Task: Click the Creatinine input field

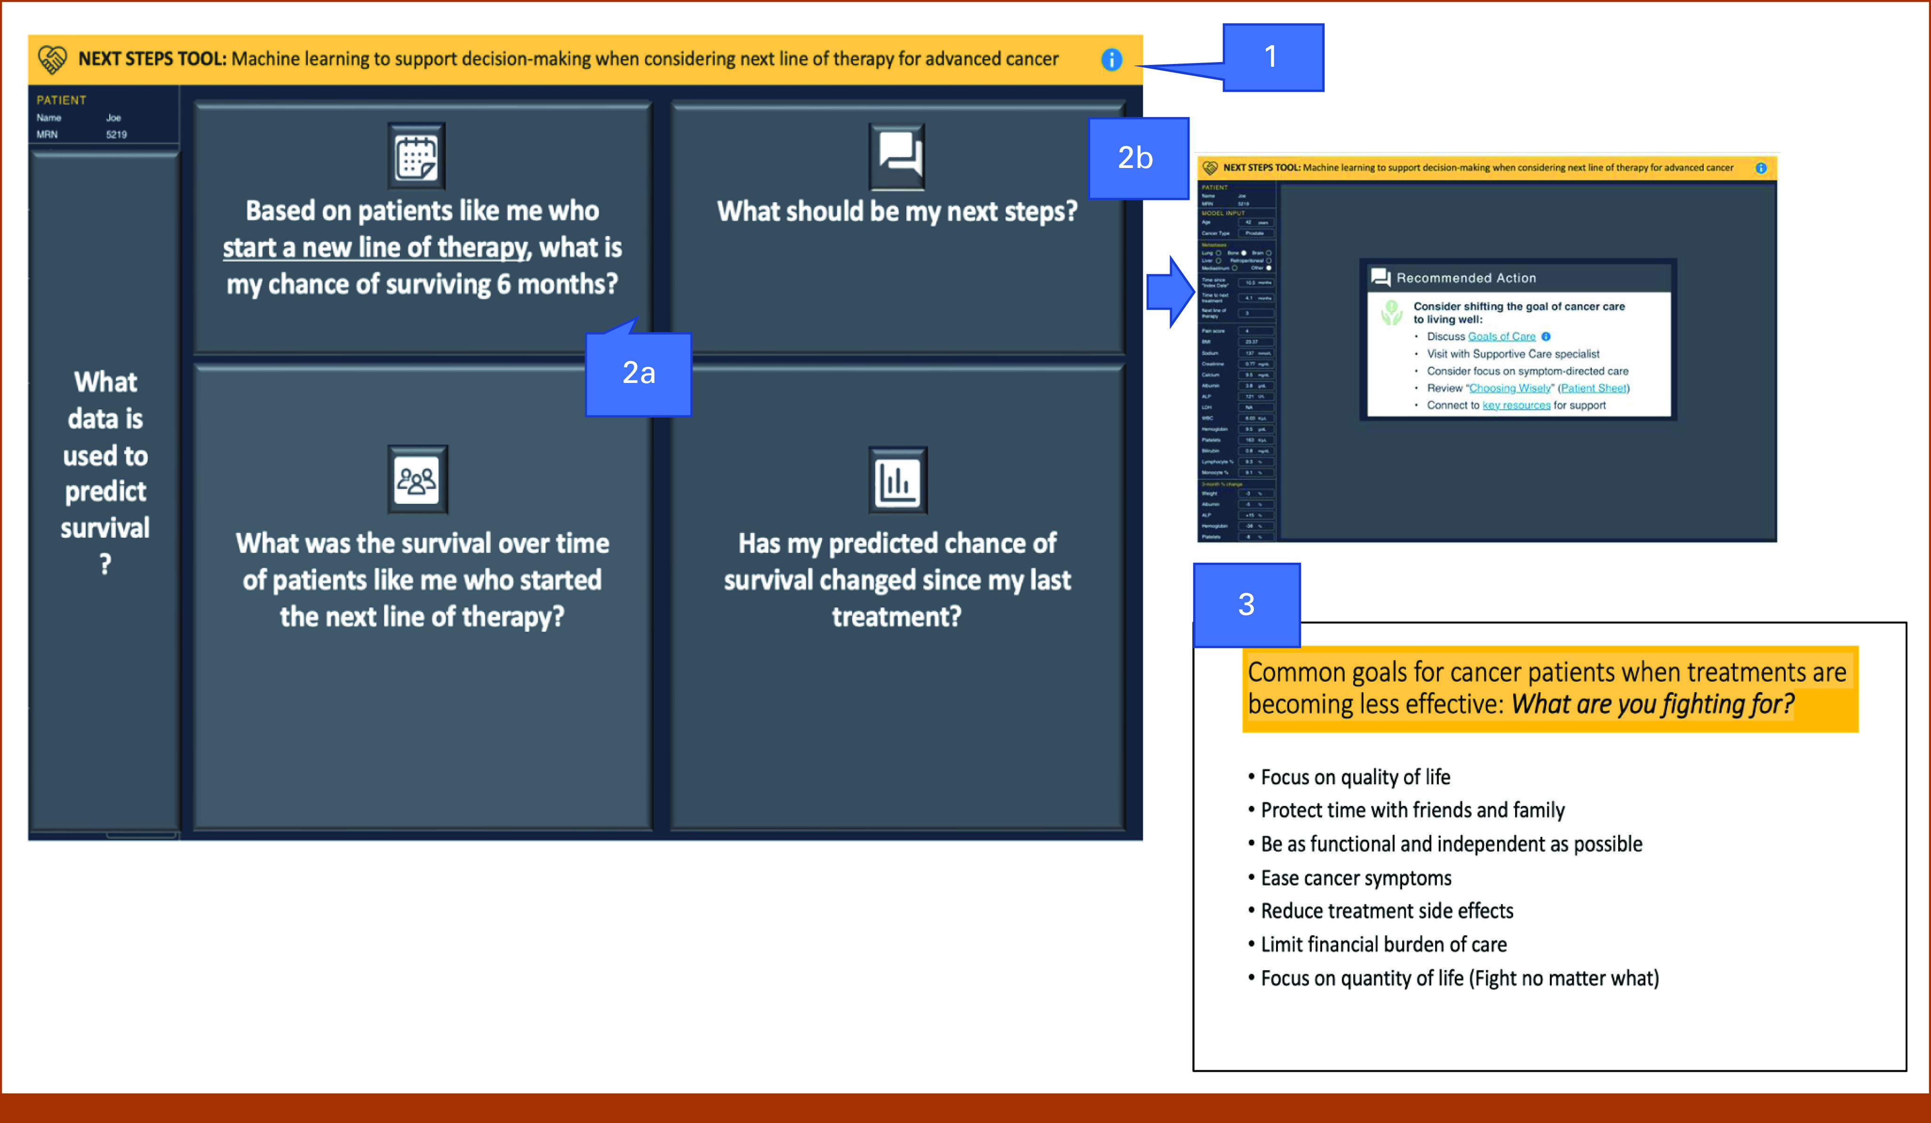Action: 1256,364
